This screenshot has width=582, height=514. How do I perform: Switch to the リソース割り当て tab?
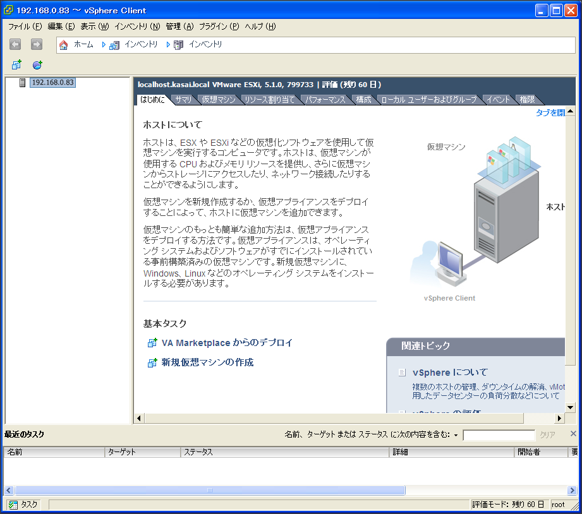coord(270,100)
